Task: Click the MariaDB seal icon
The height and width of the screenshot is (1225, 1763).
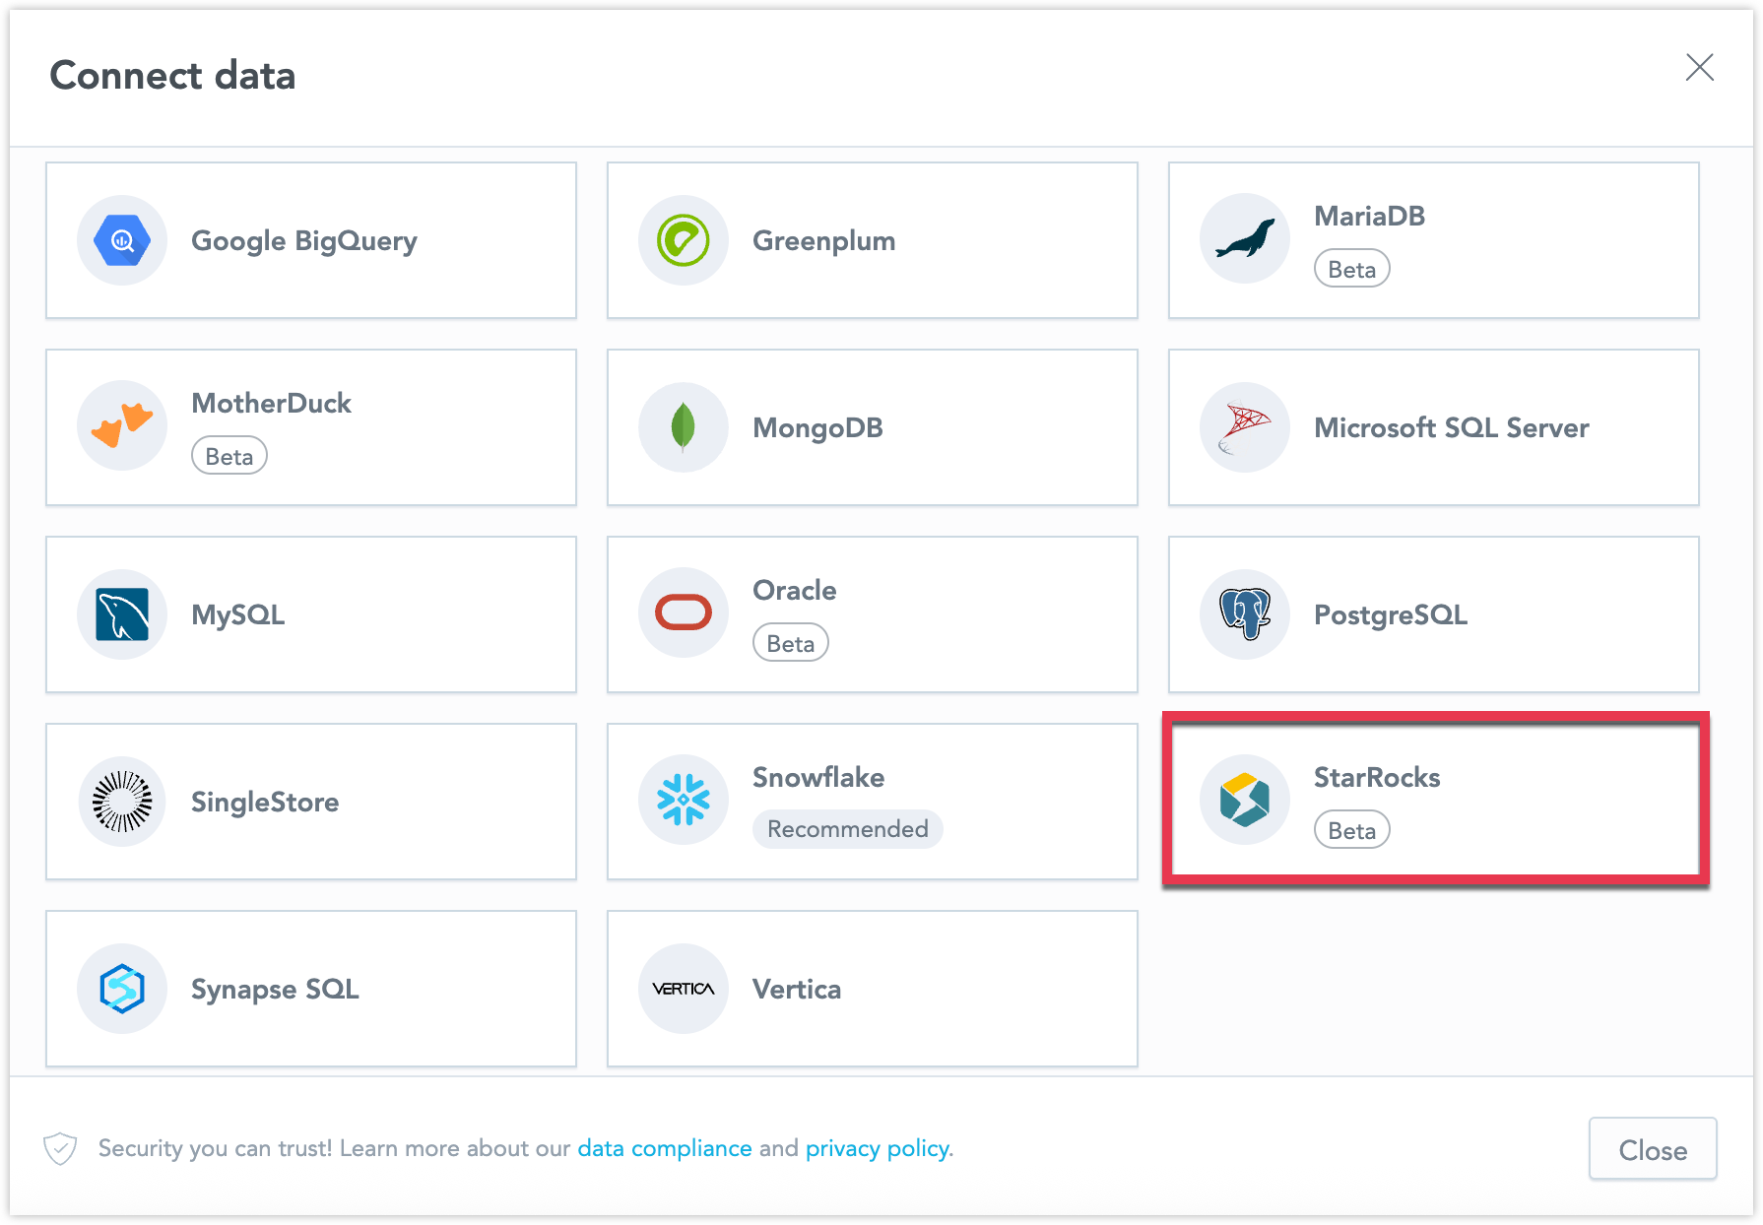Action: [x=1245, y=240]
